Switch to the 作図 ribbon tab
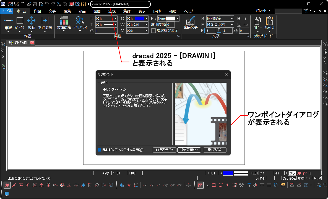The image size is (328, 199). [x=37, y=11]
